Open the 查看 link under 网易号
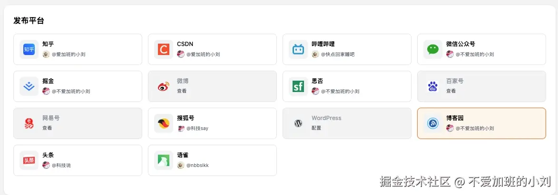 47,128
